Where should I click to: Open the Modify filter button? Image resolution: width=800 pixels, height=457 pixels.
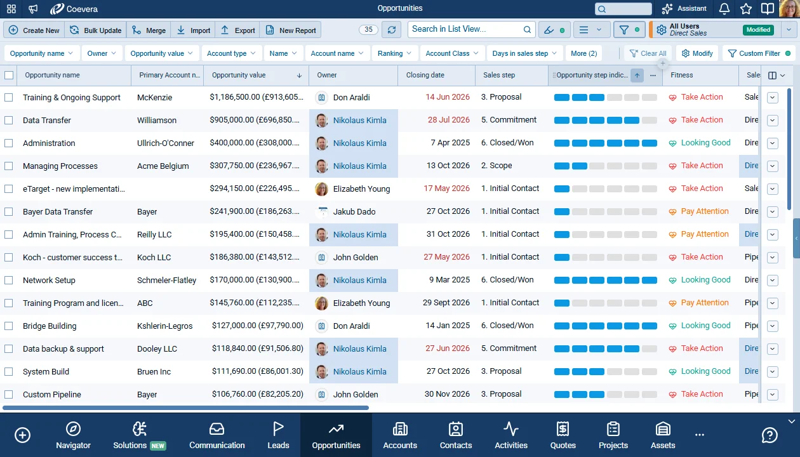tap(697, 53)
